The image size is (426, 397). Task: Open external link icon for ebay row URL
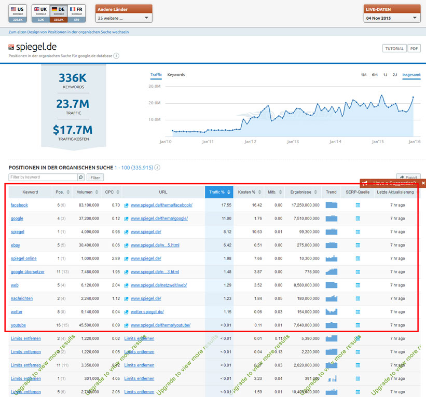[x=126, y=245]
